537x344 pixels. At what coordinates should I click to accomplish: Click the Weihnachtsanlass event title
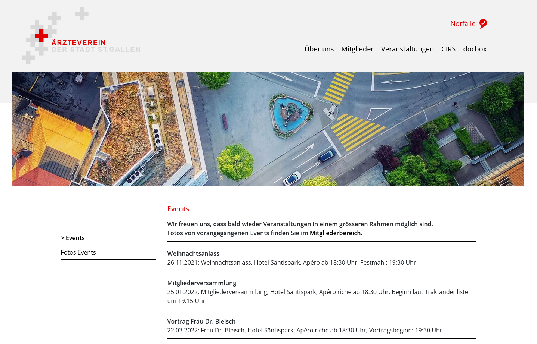coord(193,253)
